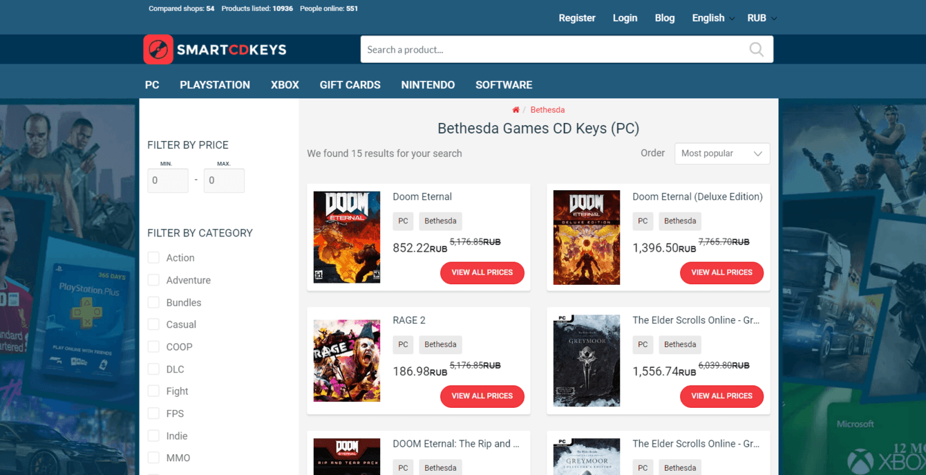Check the Adventure category filter

tap(153, 280)
